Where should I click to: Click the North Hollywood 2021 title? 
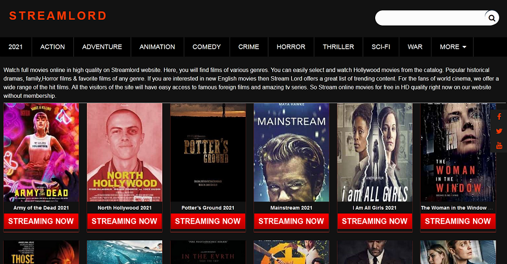[125, 208]
